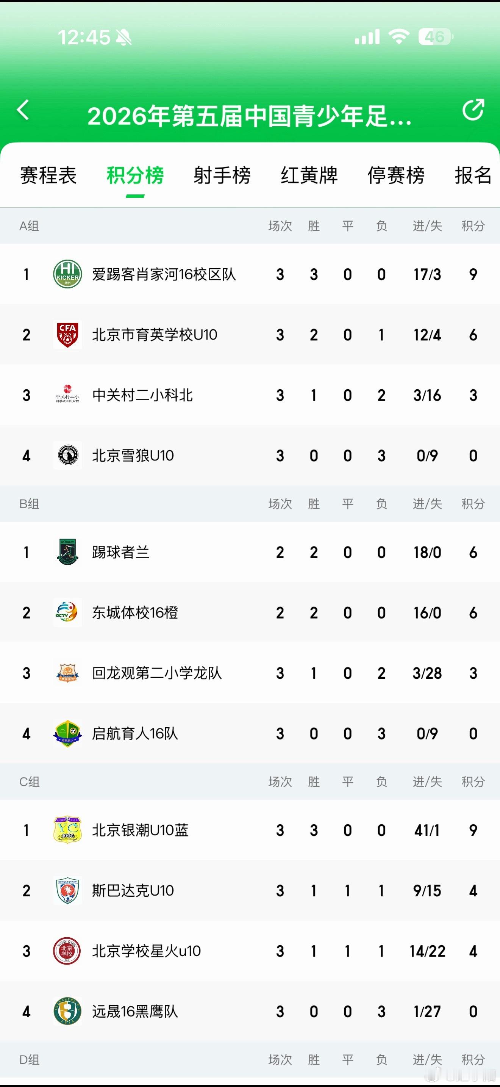The height and width of the screenshot is (1087, 500).
Task: Tap the title 2026年第五届中国青少年足…
Action: click(250, 116)
